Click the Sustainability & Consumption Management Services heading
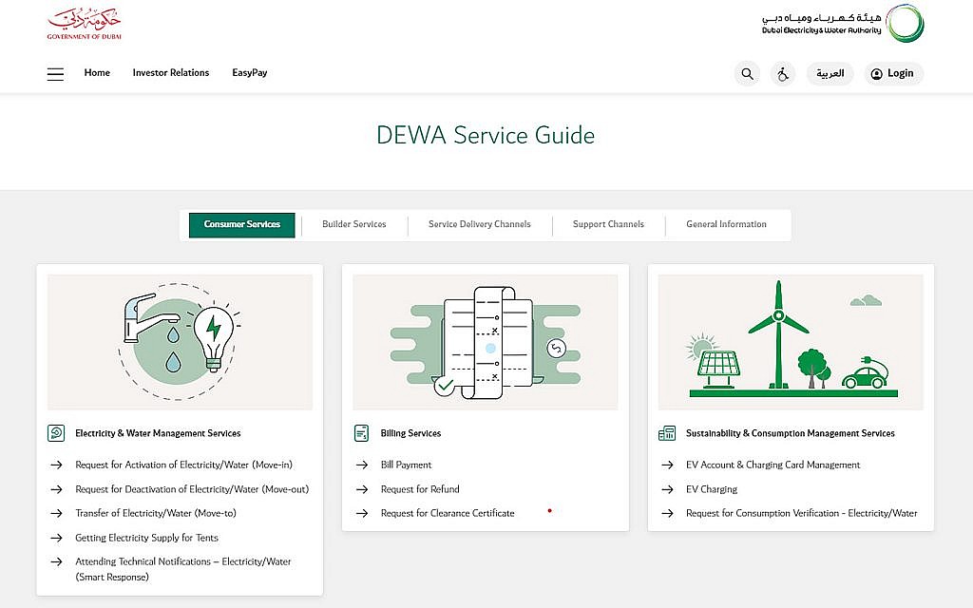 pyautogui.click(x=790, y=433)
